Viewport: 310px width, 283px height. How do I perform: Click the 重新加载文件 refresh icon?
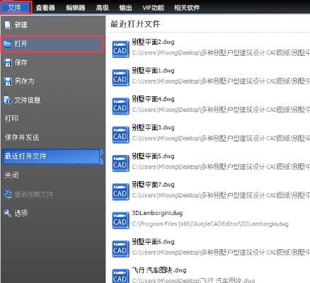[8, 194]
